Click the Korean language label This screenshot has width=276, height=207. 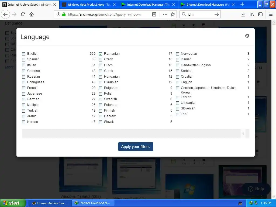pyautogui.click(x=33, y=122)
